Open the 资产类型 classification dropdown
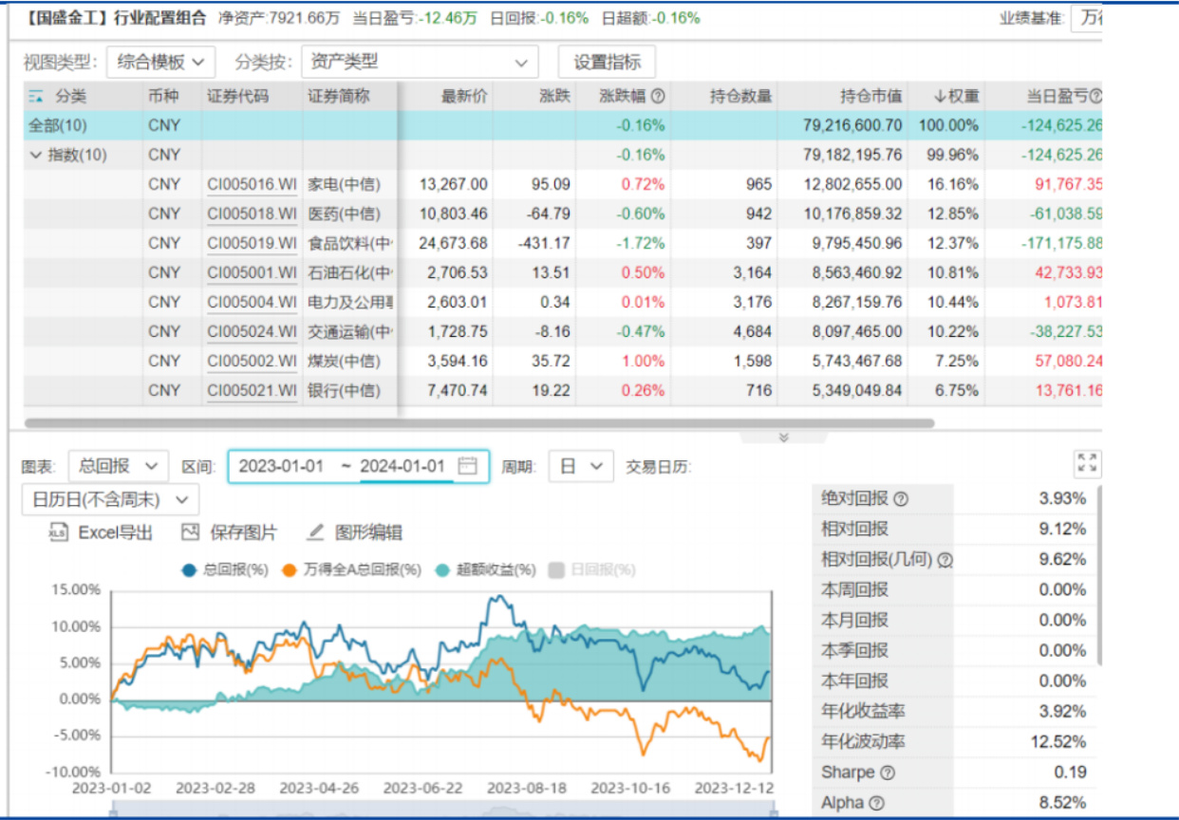Viewport: 1179px width, 820px height. tap(419, 63)
